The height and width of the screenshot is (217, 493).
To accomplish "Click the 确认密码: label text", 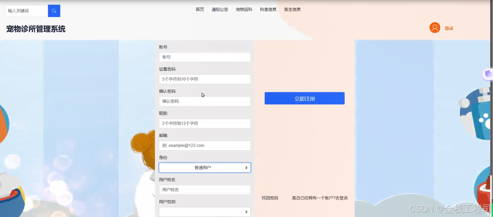I will [168, 91].
